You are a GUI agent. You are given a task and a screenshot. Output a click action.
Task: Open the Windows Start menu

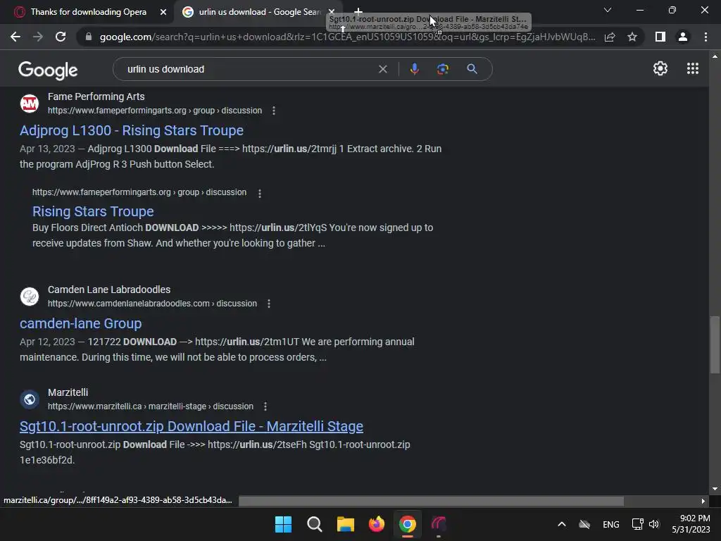coord(283,524)
